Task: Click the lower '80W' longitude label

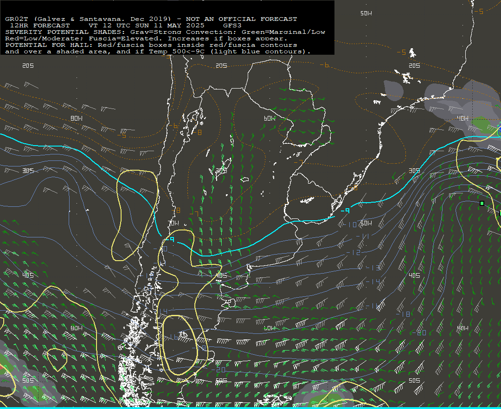Action: [x=77, y=328]
